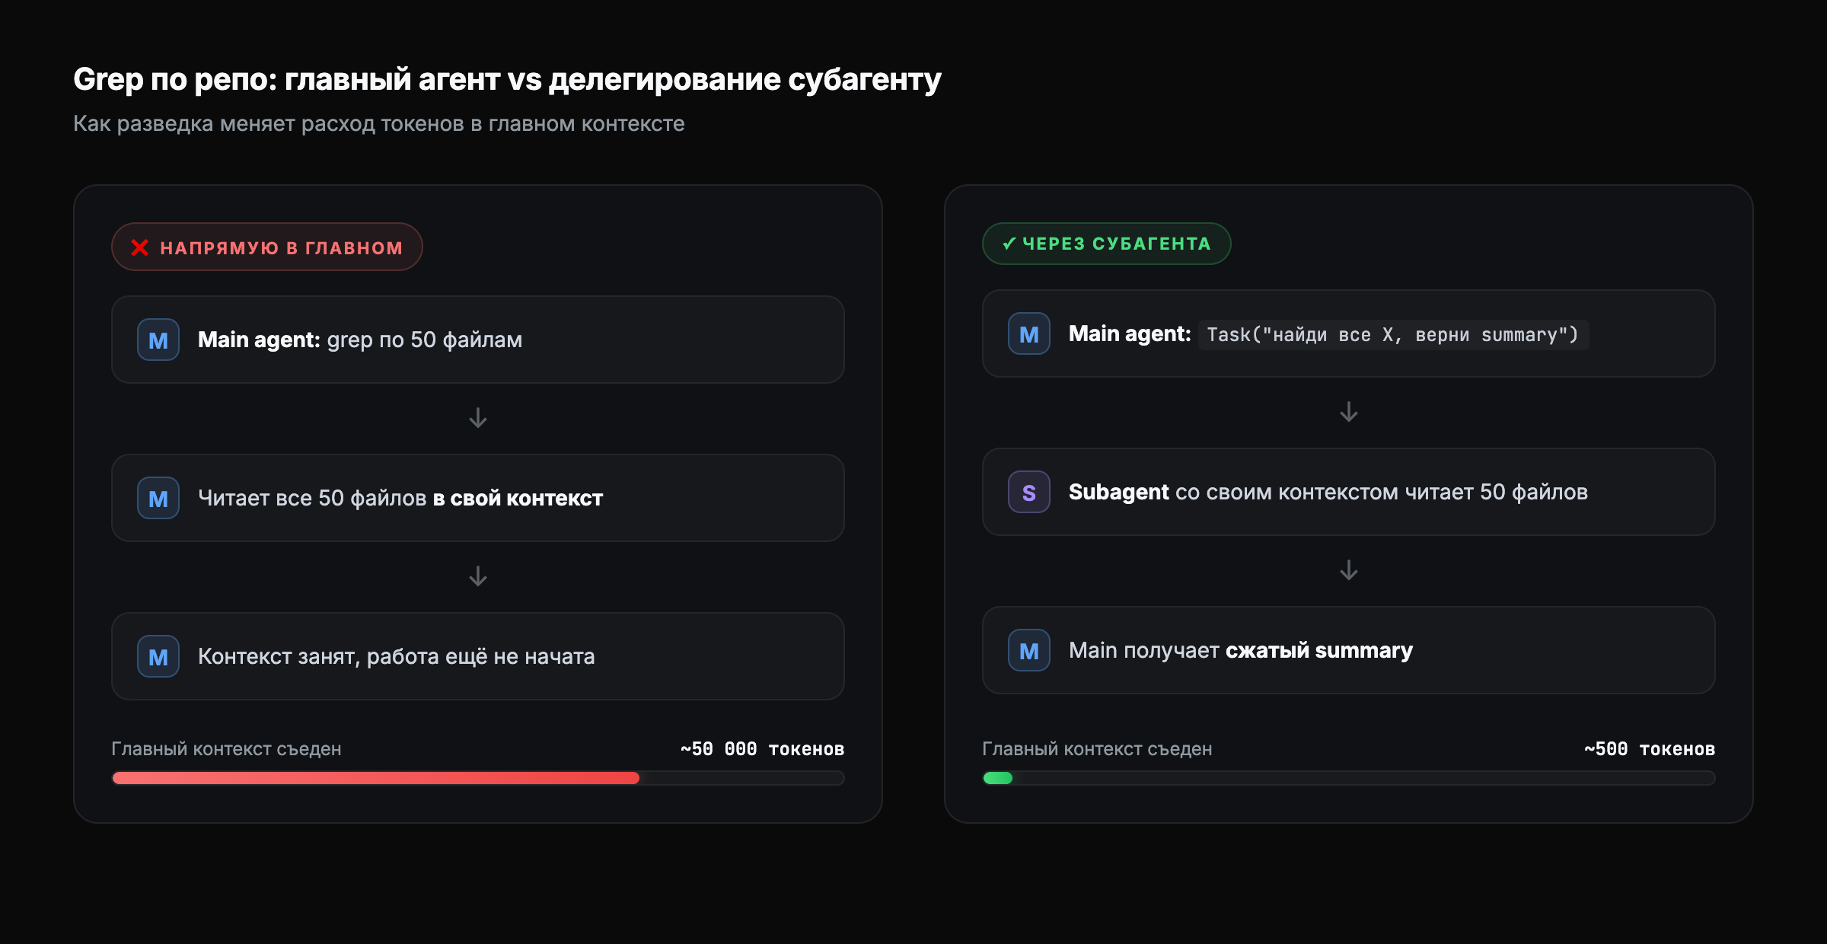The image size is (1827, 944).
Task: Click the red token usage progress bar
Action: pyautogui.click(x=375, y=778)
